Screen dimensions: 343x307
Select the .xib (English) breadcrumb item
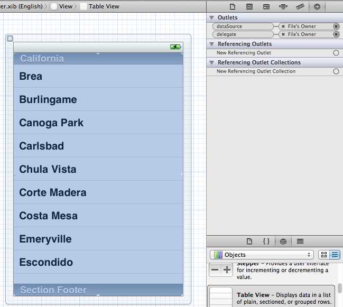point(21,6)
